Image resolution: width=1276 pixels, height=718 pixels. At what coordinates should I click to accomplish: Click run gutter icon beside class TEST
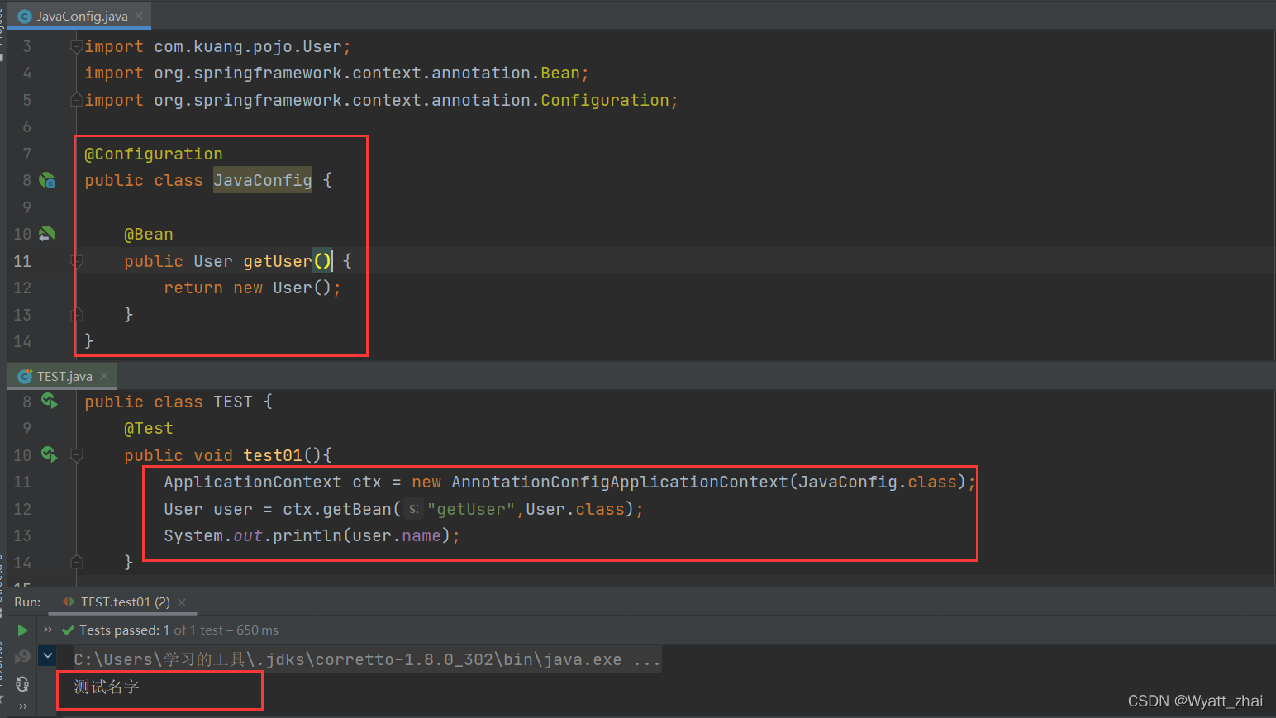[x=50, y=401]
